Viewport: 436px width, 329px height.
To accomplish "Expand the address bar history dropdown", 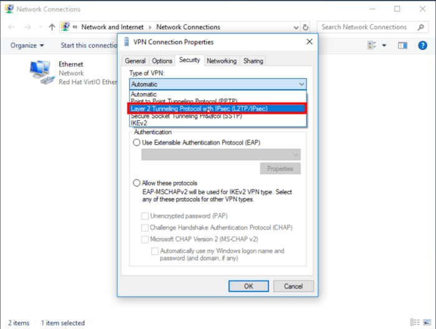I will point(296,27).
